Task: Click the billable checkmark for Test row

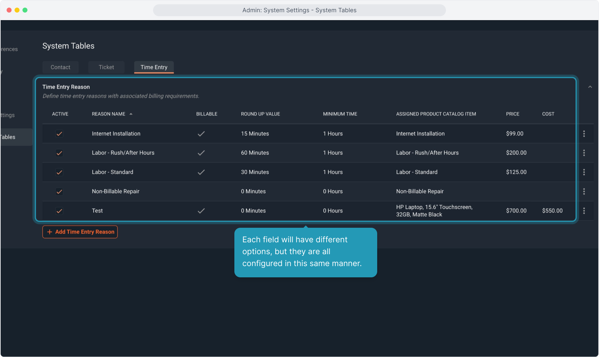Action: pyautogui.click(x=201, y=211)
